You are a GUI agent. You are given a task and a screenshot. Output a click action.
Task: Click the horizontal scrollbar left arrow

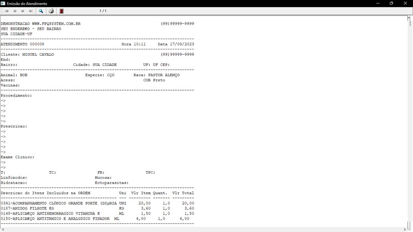[3, 229]
